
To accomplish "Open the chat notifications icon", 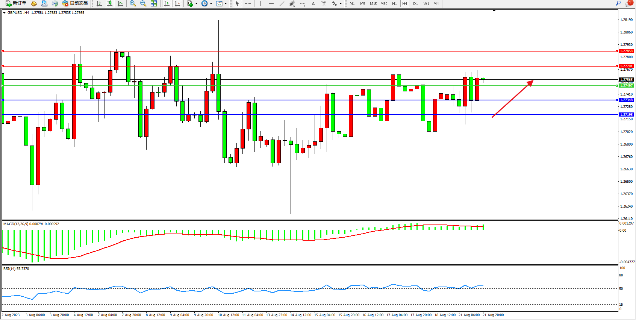I will click(x=628, y=3).
